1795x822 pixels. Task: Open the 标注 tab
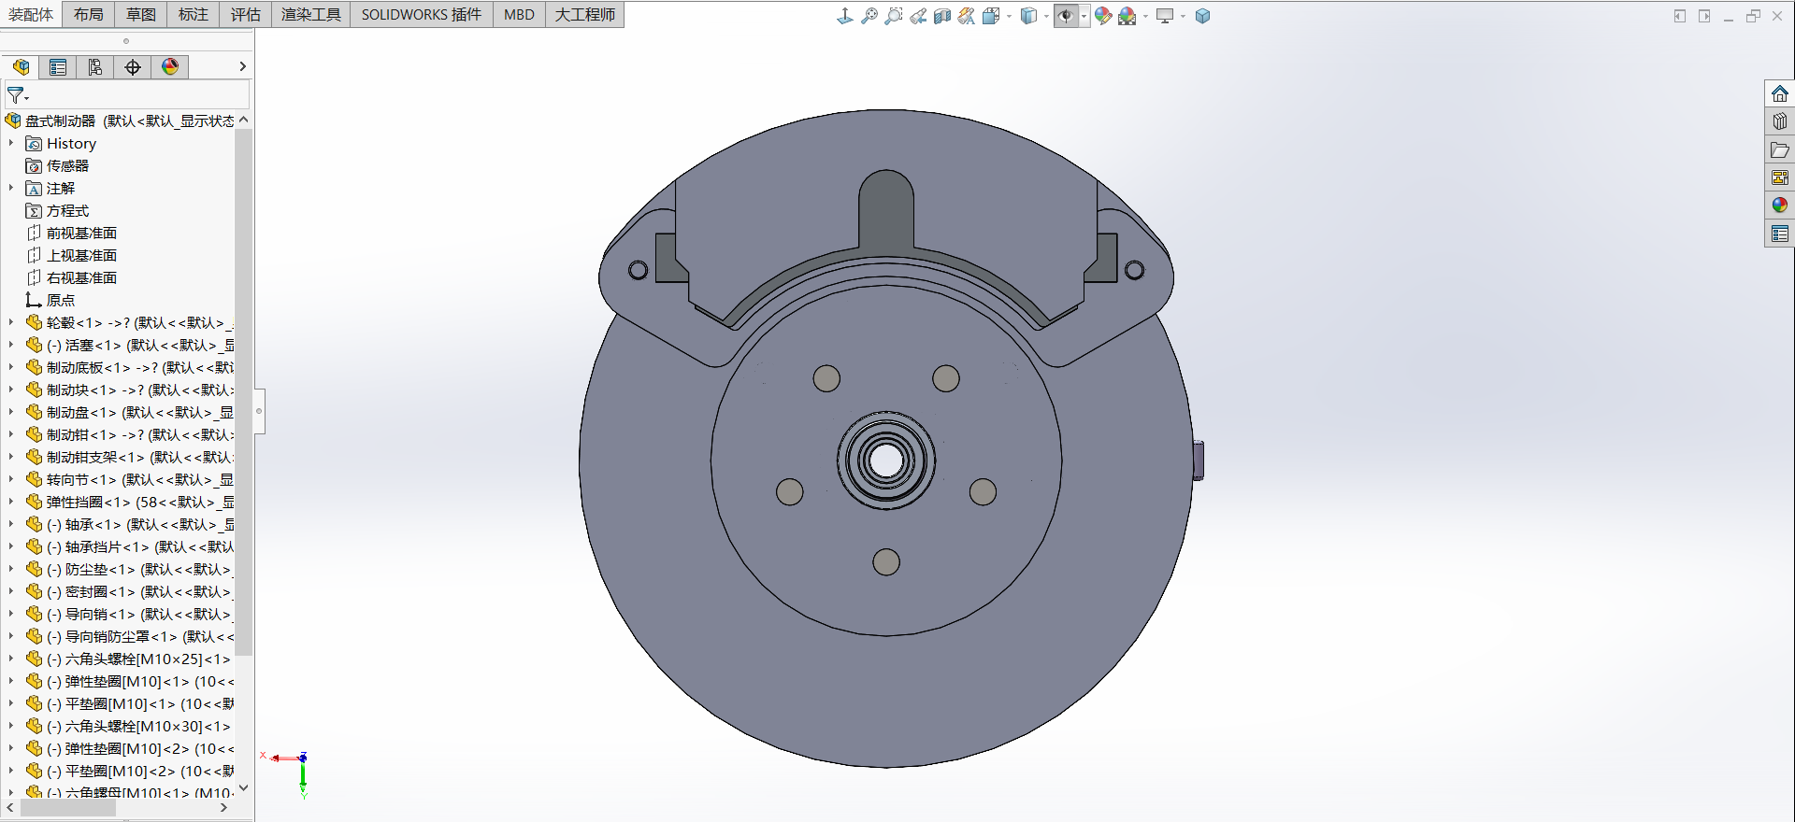[x=194, y=14]
